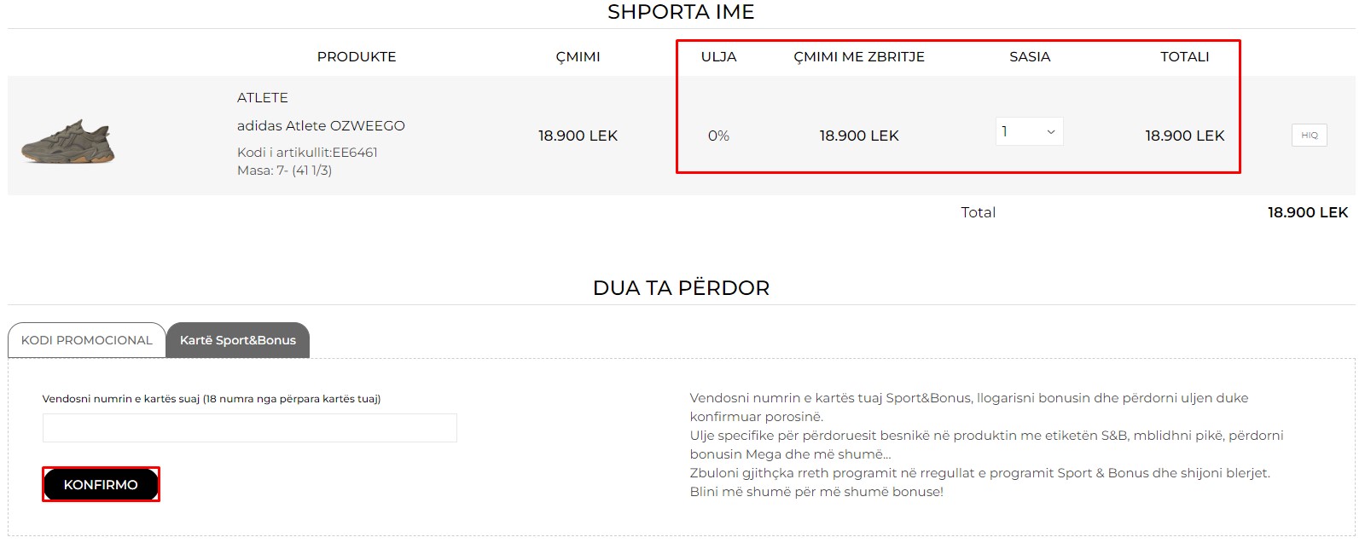Viewport: 1365px width, 543px height.
Task: Click the article code EE6461 text
Action: click(307, 153)
